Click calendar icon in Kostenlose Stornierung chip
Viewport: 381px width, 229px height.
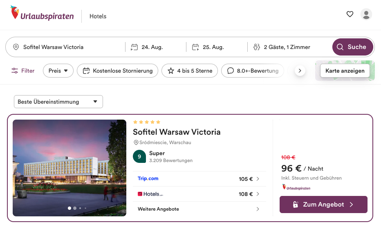coord(86,71)
